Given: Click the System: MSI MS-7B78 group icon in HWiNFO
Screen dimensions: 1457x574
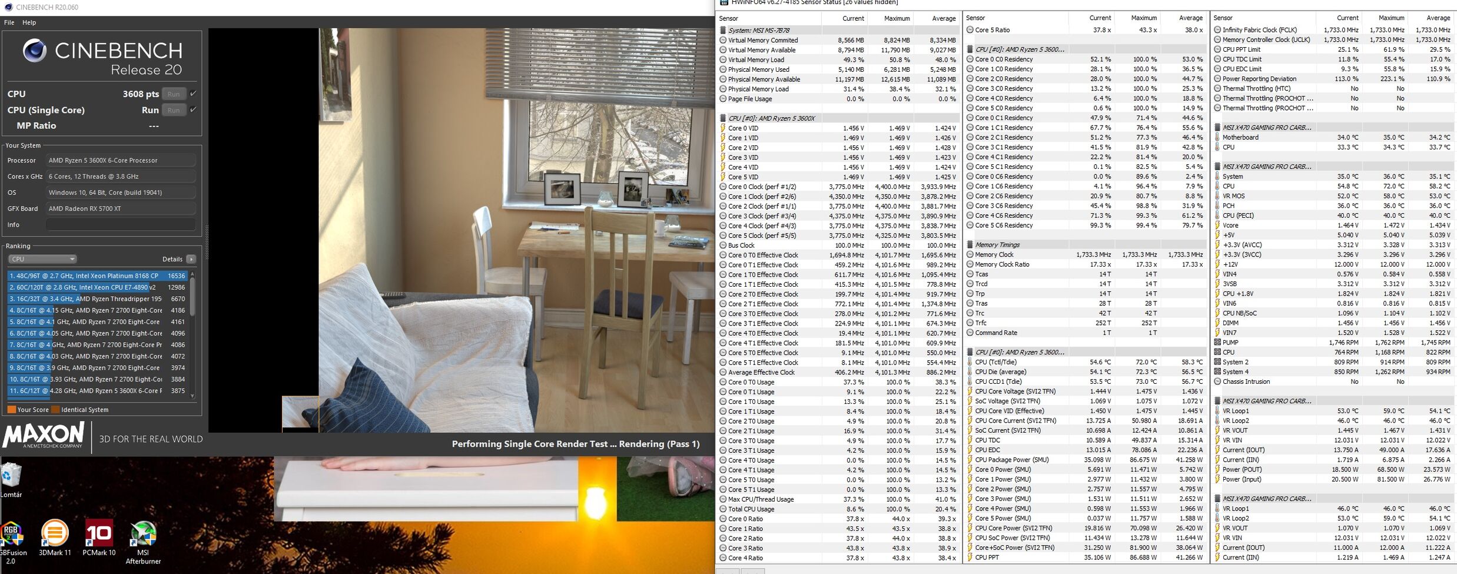Looking at the screenshot, I should pyautogui.click(x=723, y=30).
